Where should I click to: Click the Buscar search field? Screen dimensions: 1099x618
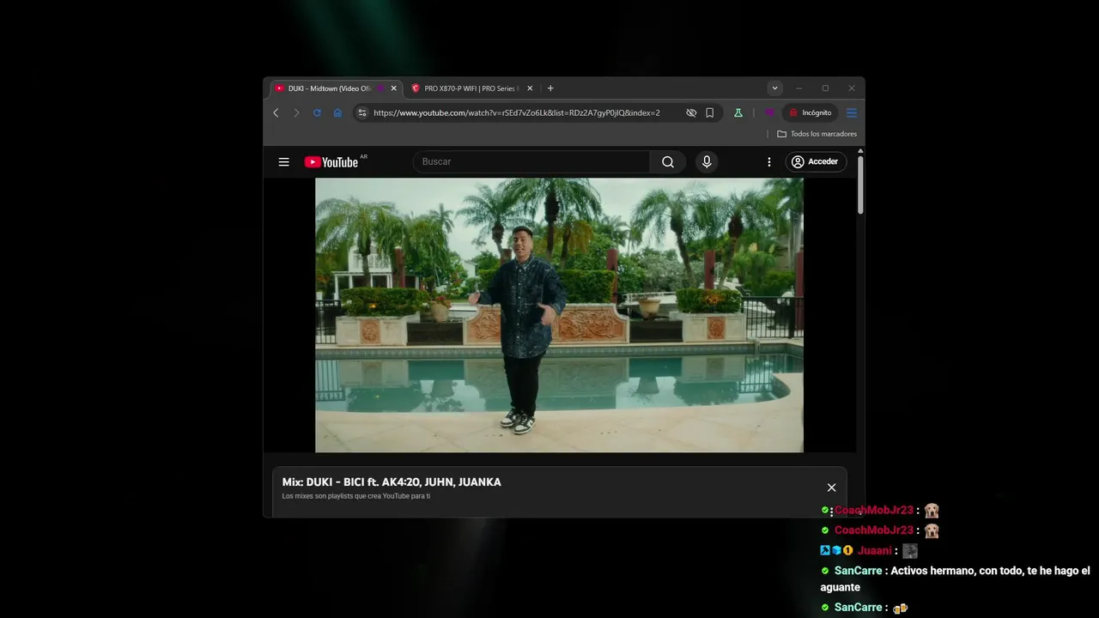(531, 161)
